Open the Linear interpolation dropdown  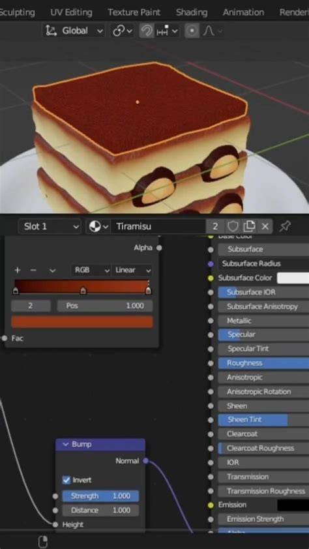132,271
